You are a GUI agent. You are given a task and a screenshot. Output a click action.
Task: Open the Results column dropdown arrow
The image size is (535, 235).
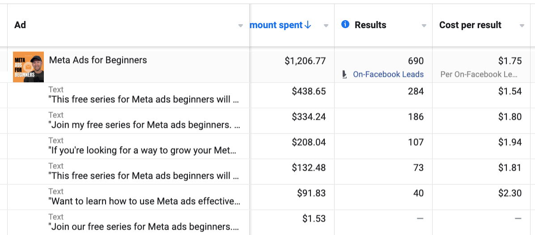[424, 25]
